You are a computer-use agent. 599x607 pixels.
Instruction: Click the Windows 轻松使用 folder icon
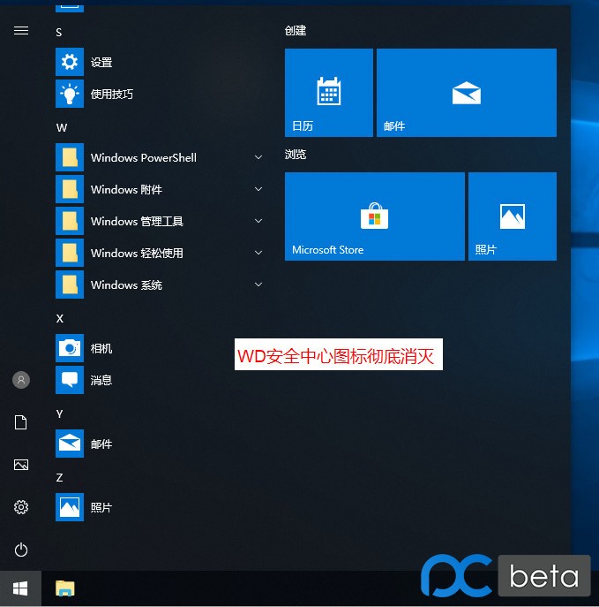point(70,253)
